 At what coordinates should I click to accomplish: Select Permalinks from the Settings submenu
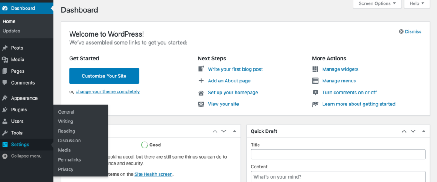tap(70, 160)
